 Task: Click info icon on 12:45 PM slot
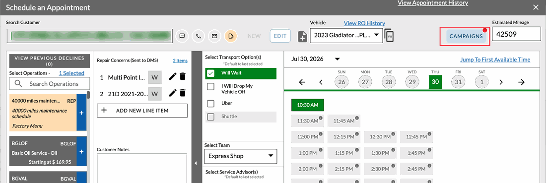[429, 133]
